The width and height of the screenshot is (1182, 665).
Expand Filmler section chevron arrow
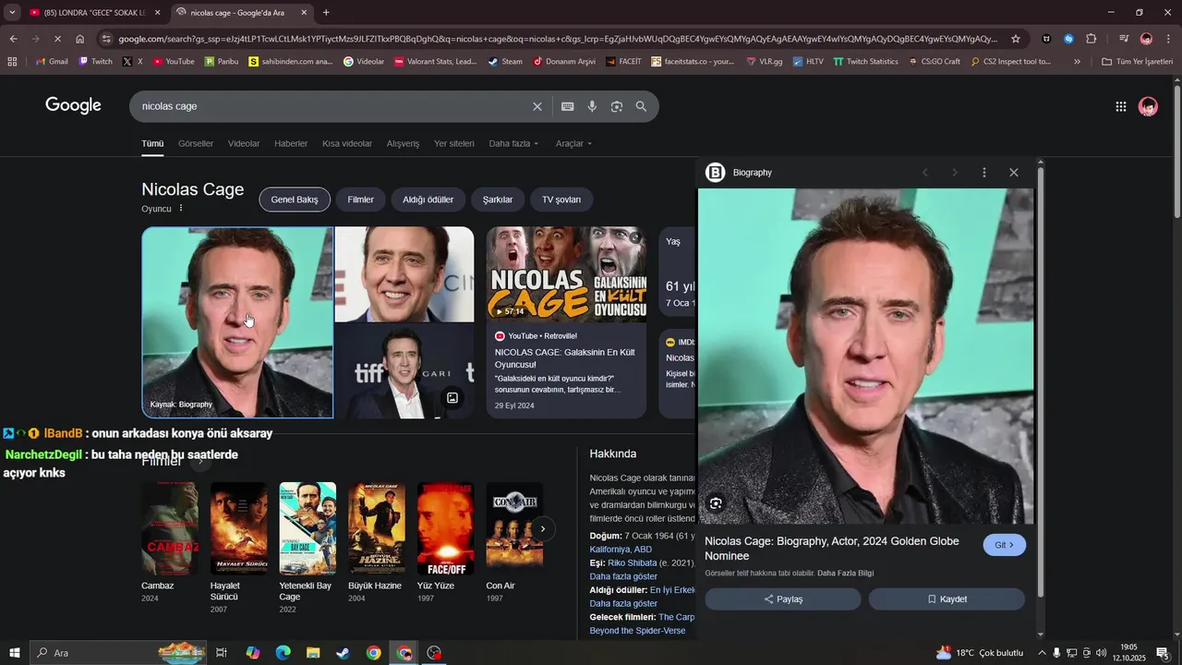(x=200, y=461)
